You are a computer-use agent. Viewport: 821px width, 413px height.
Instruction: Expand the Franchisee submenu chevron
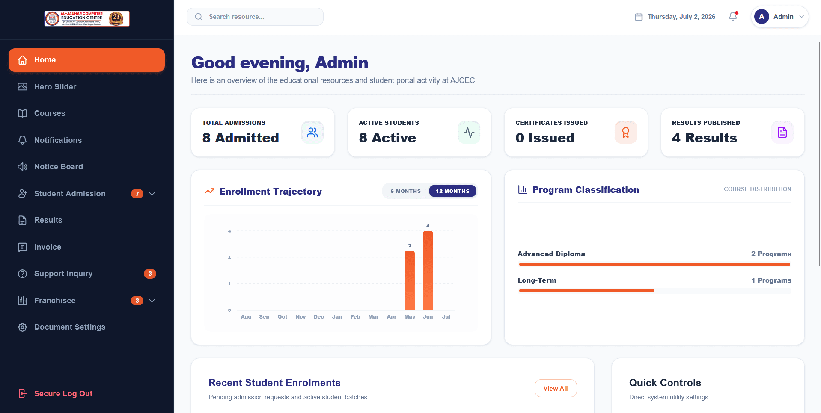tap(152, 301)
